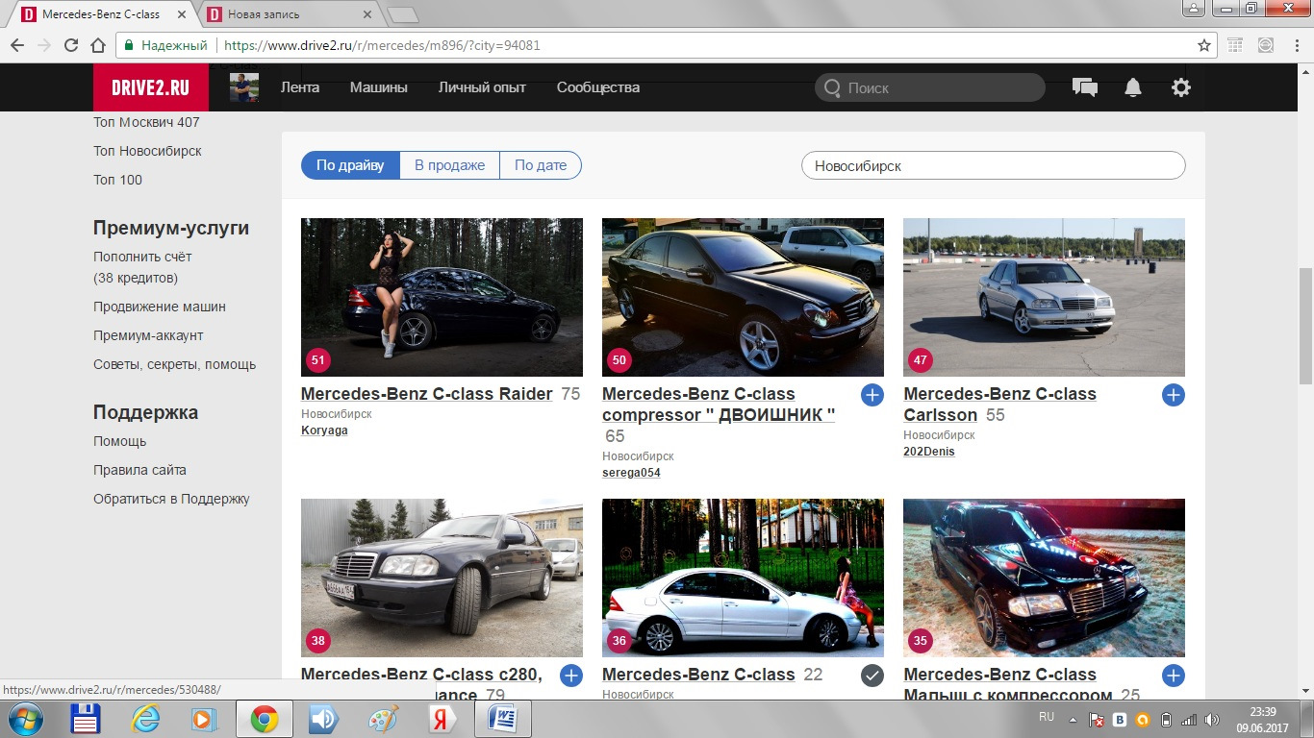The image size is (1314, 738).
Task: Open the Продвижение машин link
Action: coord(160,307)
